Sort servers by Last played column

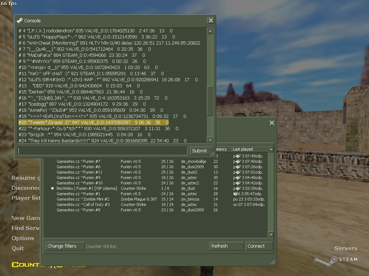tap(249, 149)
